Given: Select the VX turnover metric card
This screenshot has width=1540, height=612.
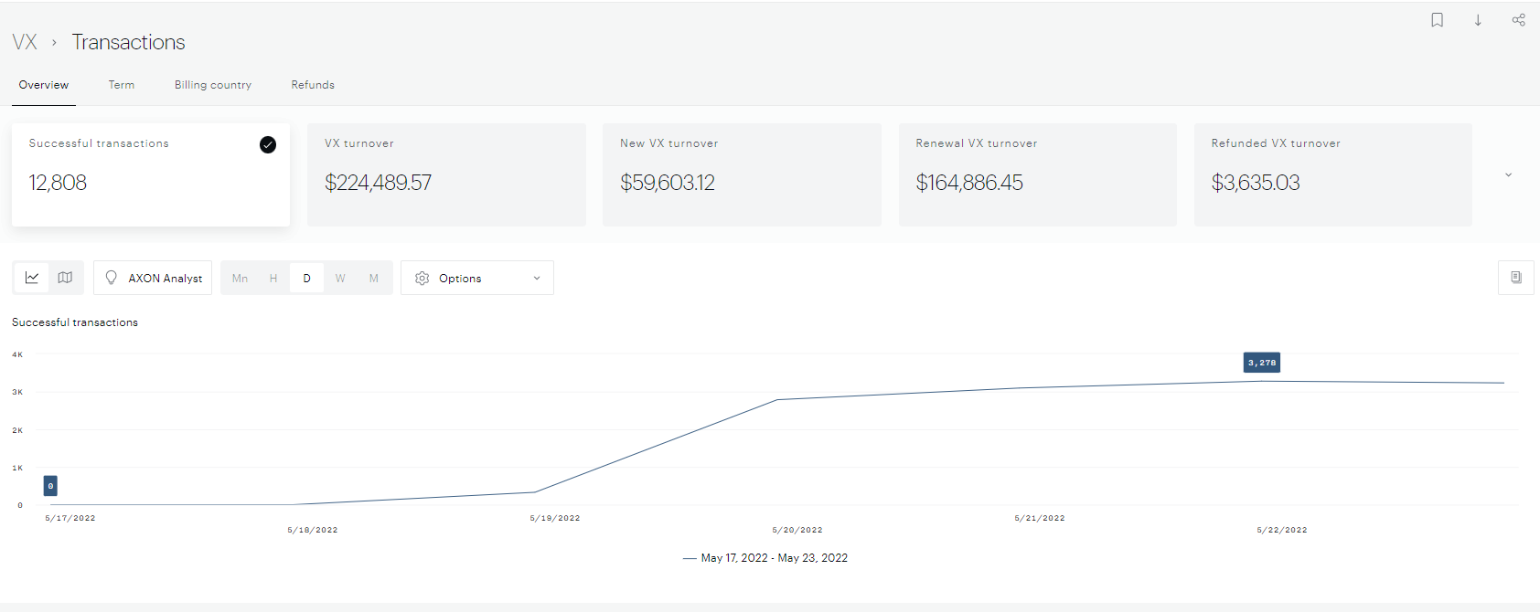Looking at the screenshot, I should [x=446, y=174].
